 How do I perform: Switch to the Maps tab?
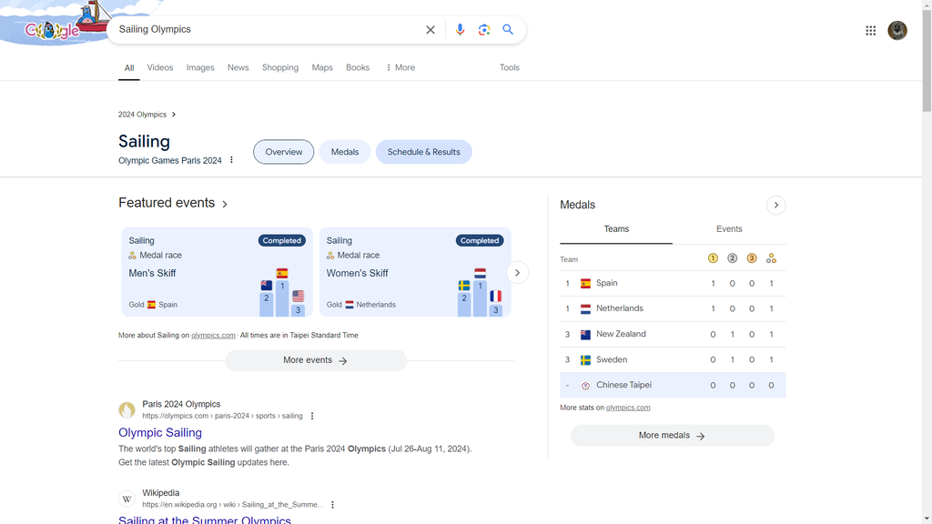click(x=322, y=67)
